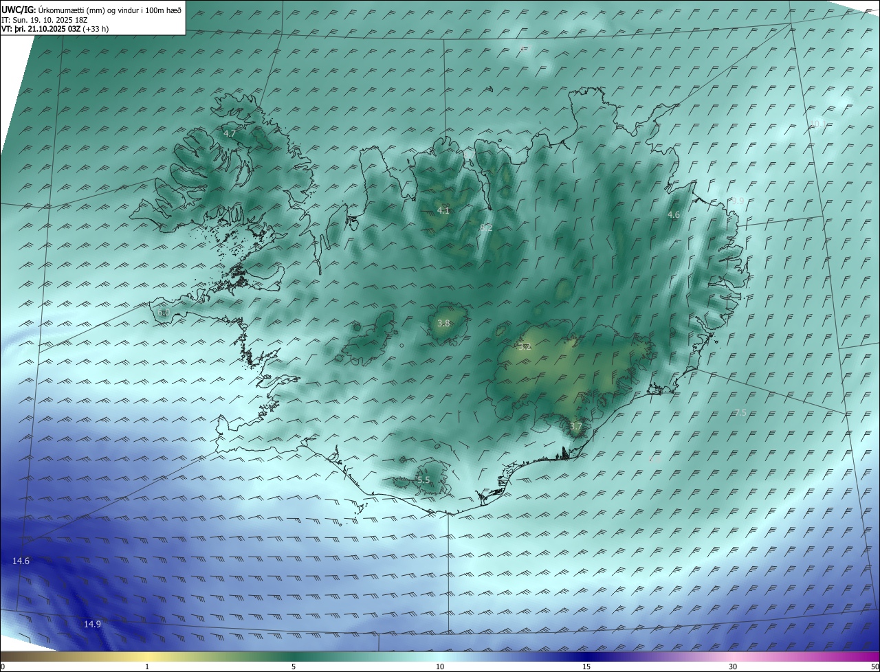Viewport: 880px width, 672px height.
Task: Click the 10.1 value in the northeast corner
Action: [x=817, y=124]
